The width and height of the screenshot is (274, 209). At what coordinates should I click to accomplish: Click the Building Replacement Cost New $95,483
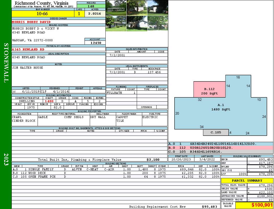tap(210, 207)
